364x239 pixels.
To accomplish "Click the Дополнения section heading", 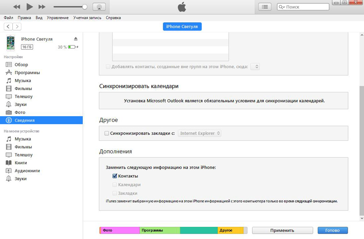I will coord(116,152).
